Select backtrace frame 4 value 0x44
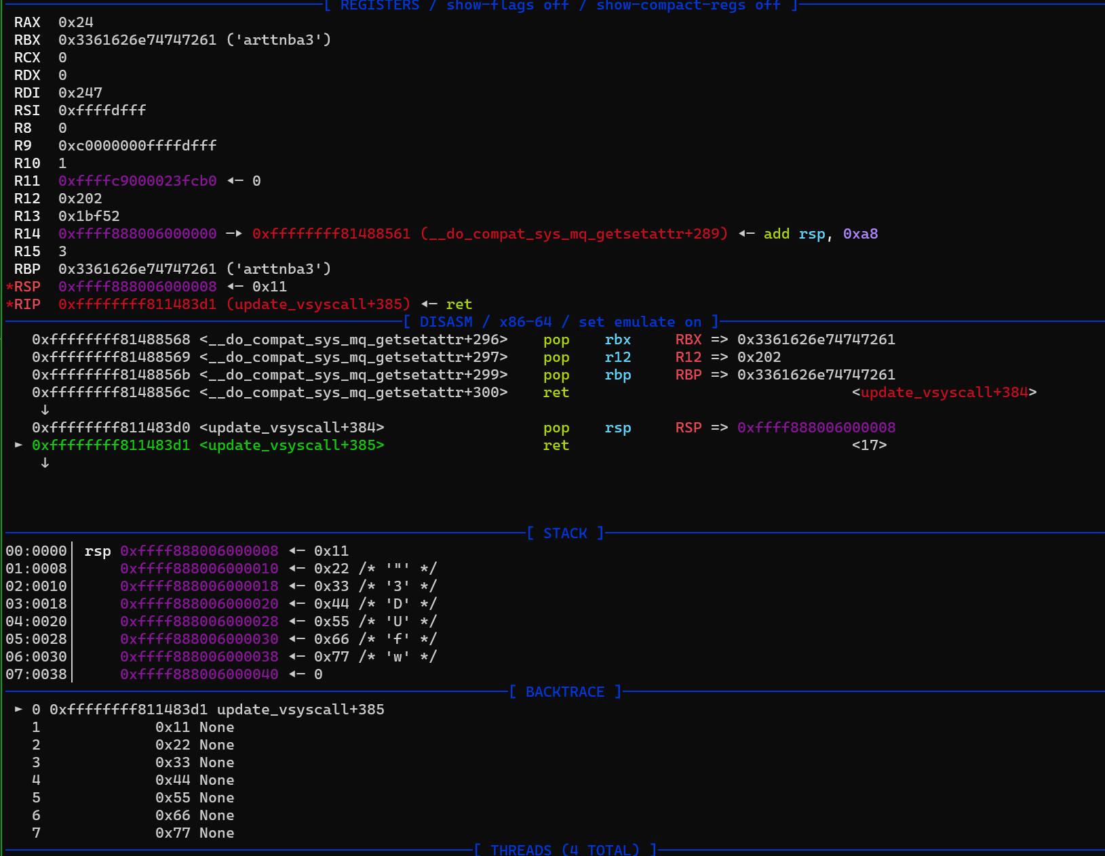The image size is (1105, 856). tap(172, 780)
